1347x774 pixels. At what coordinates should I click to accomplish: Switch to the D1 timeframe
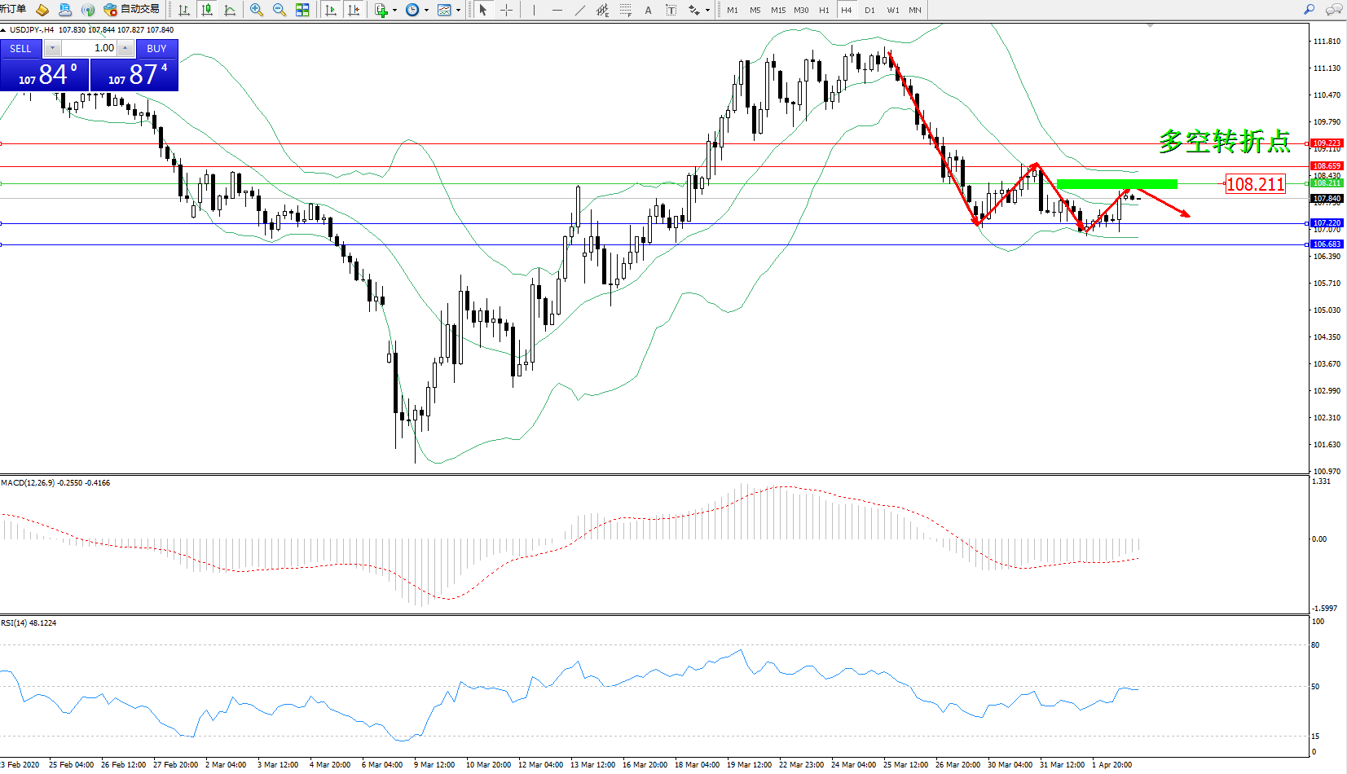click(x=869, y=10)
